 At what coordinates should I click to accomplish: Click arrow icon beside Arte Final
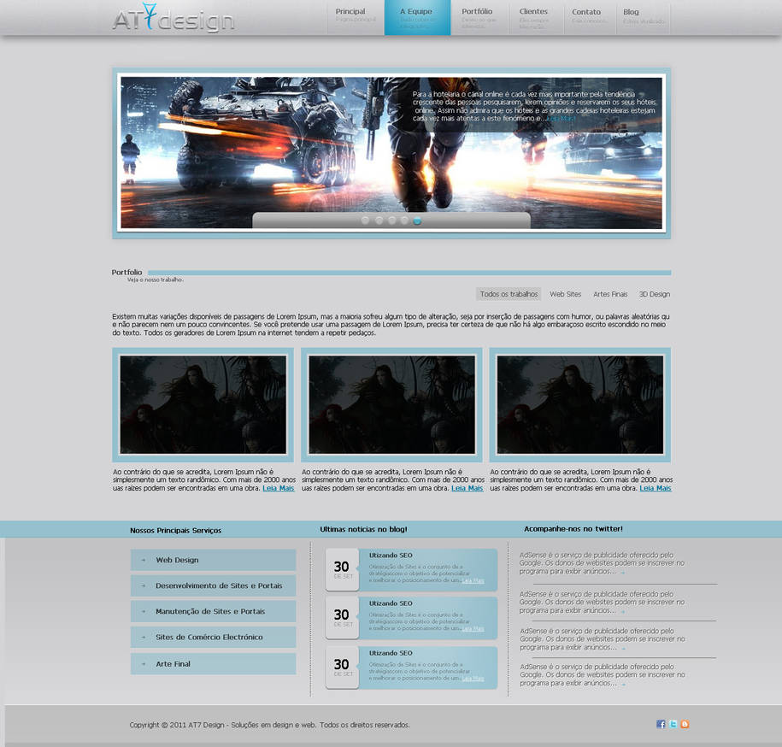[x=144, y=664]
